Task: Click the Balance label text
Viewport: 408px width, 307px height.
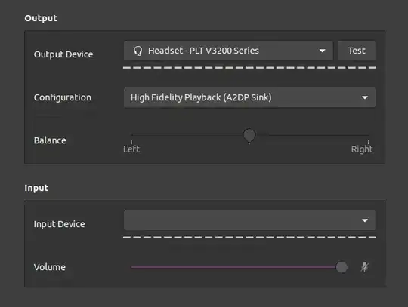Action: 50,140
